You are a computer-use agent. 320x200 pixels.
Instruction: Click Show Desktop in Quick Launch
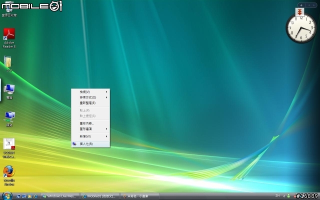[18, 196]
